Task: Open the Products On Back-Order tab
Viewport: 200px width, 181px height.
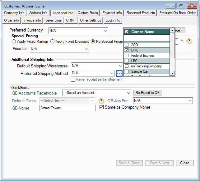Action: click(178, 13)
